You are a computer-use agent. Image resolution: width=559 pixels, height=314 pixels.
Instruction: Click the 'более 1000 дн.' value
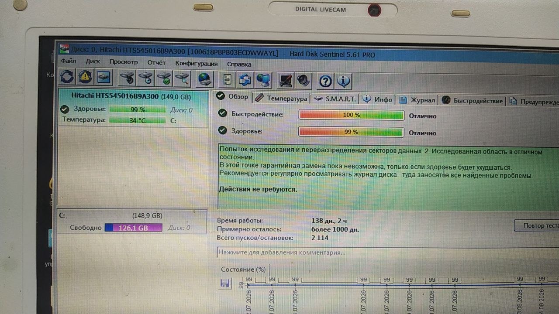[x=335, y=229]
